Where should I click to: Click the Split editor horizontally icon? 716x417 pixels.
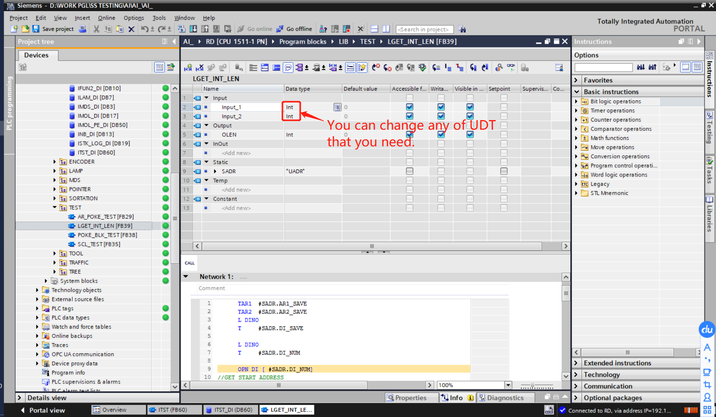(374, 29)
